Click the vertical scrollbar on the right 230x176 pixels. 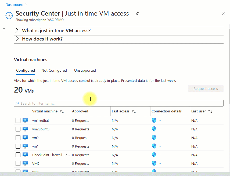(229, 66)
